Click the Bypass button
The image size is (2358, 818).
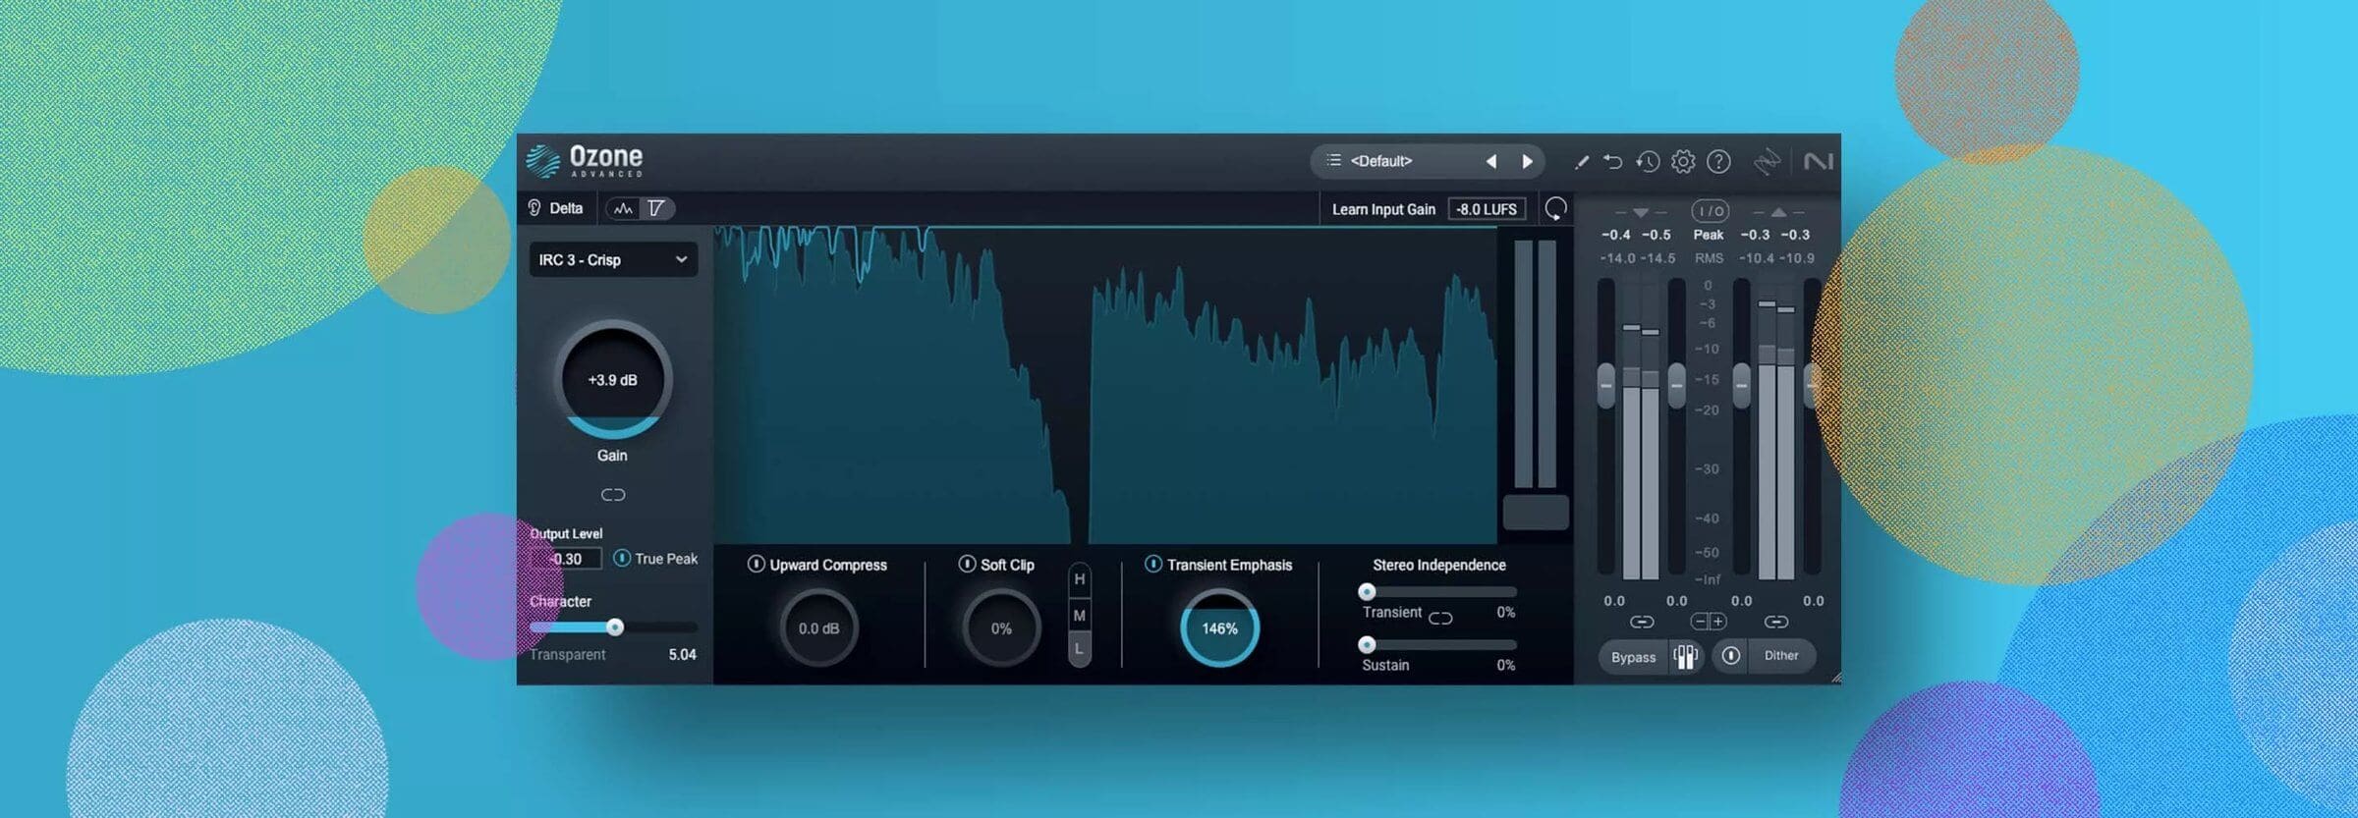[x=1633, y=657]
